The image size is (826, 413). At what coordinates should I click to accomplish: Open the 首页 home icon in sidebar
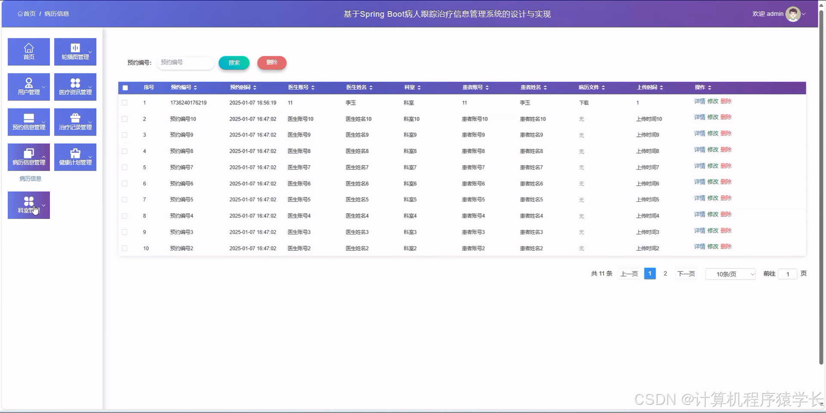tap(28, 52)
